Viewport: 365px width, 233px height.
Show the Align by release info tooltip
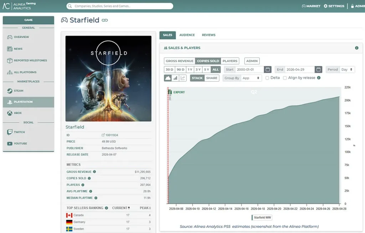click(319, 78)
